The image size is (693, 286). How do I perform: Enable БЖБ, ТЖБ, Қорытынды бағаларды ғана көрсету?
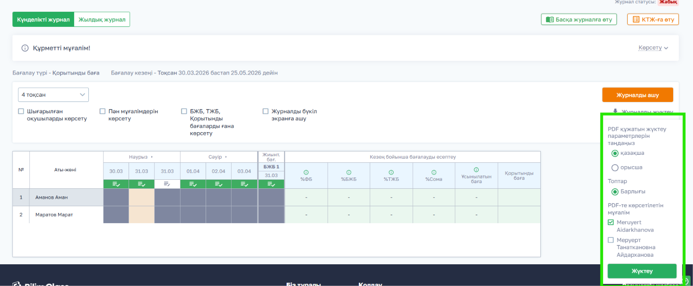[x=184, y=111]
